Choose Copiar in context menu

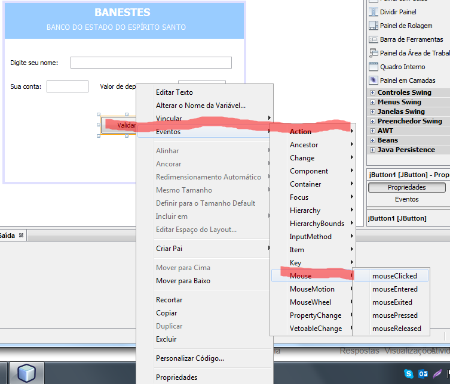click(x=204, y=313)
